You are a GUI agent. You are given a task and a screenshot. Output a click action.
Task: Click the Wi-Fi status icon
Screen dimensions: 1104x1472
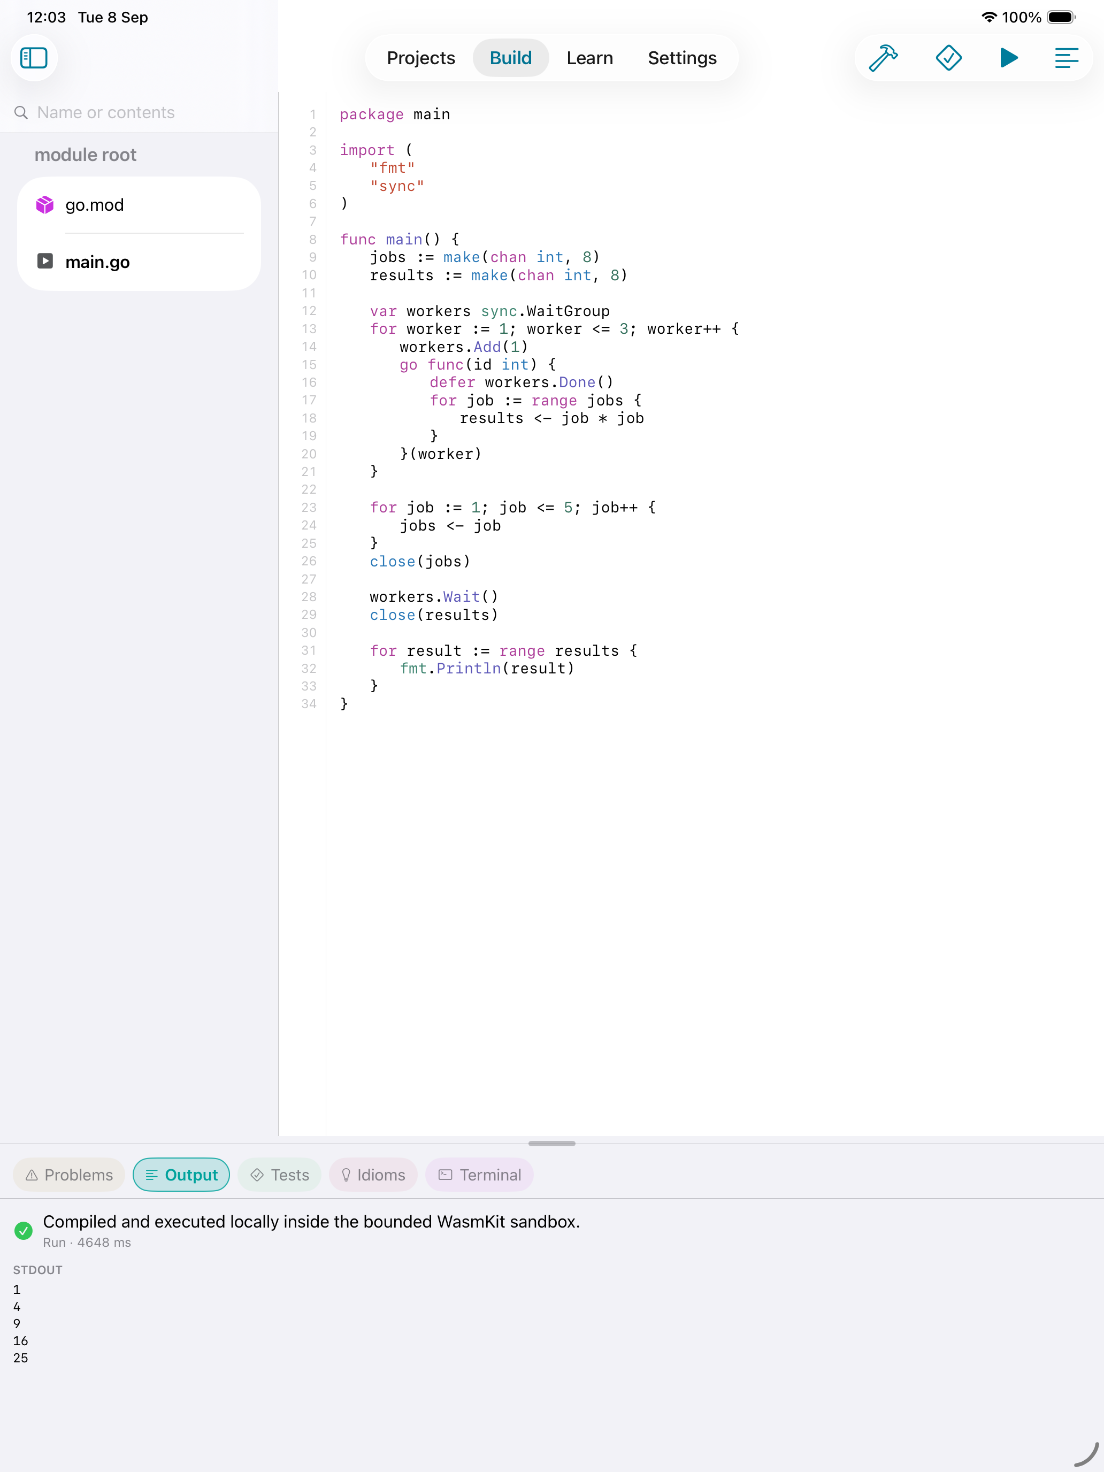(989, 17)
